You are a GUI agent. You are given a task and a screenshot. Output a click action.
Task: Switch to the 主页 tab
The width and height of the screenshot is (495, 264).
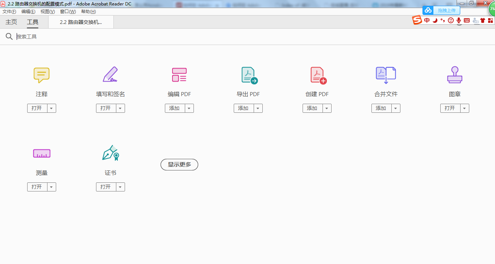coord(11,22)
